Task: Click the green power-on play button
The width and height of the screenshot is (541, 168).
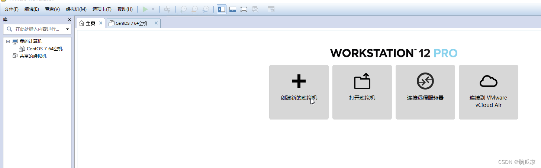Action: pos(145,9)
